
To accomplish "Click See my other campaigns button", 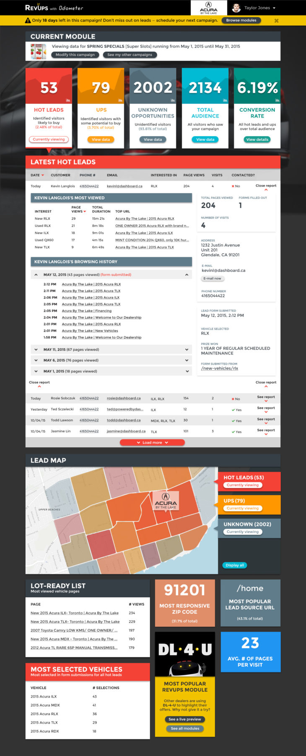I will click(x=130, y=55).
